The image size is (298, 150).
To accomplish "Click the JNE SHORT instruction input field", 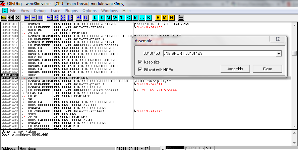I will tap(220, 53).
